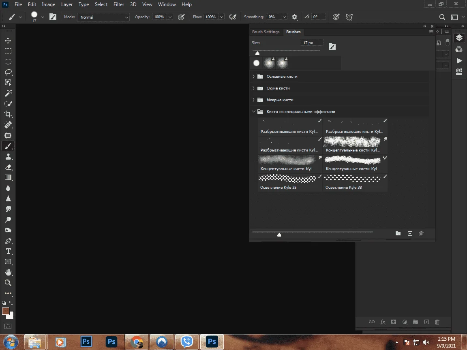Select the Lasso tool
This screenshot has height=350, width=467.
(x=8, y=72)
